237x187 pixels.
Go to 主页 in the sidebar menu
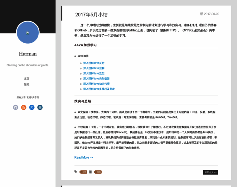coord(27,79)
